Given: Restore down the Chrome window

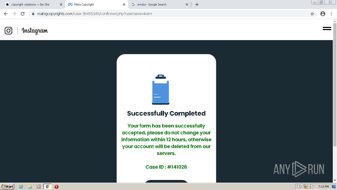Looking at the screenshot, I should pos(321,2).
